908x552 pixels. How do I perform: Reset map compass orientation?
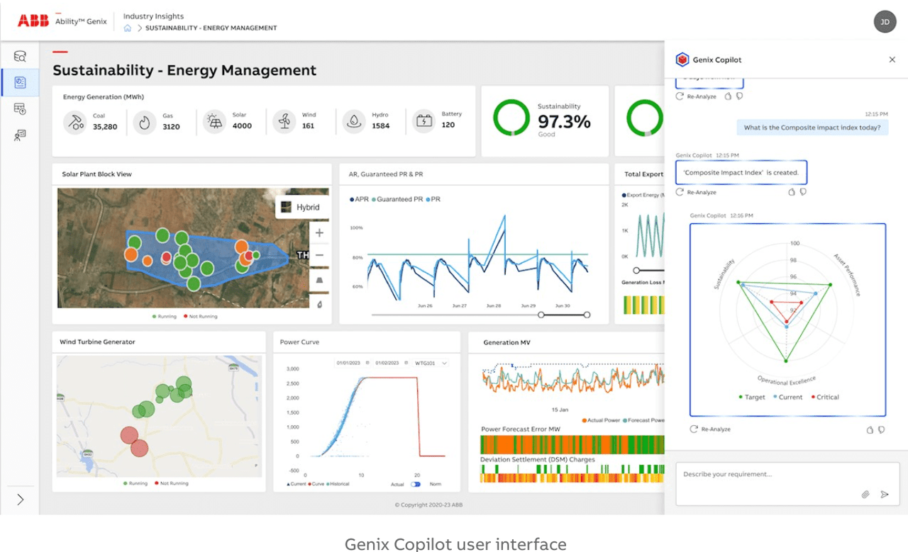coord(319,304)
